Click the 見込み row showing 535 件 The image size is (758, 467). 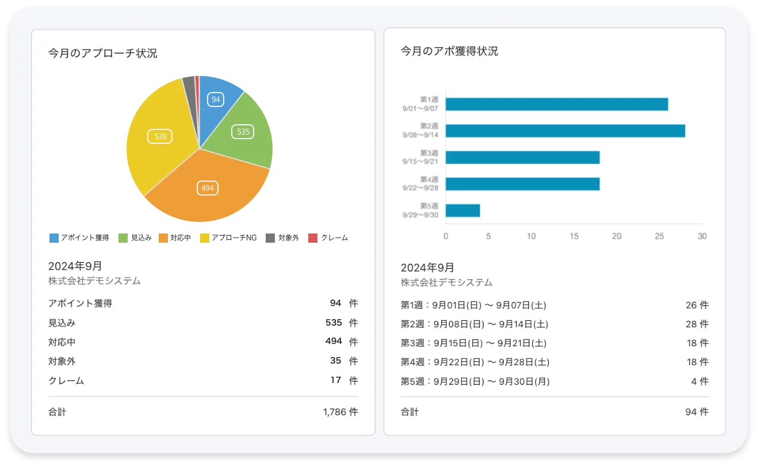click(x=203, y=323)
